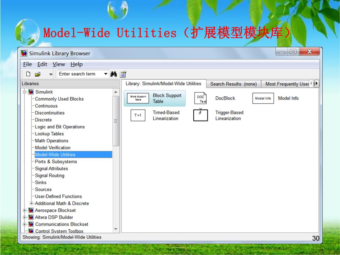Click the Model Info label text
Viewport: 340px width, 255px height.
288,98
